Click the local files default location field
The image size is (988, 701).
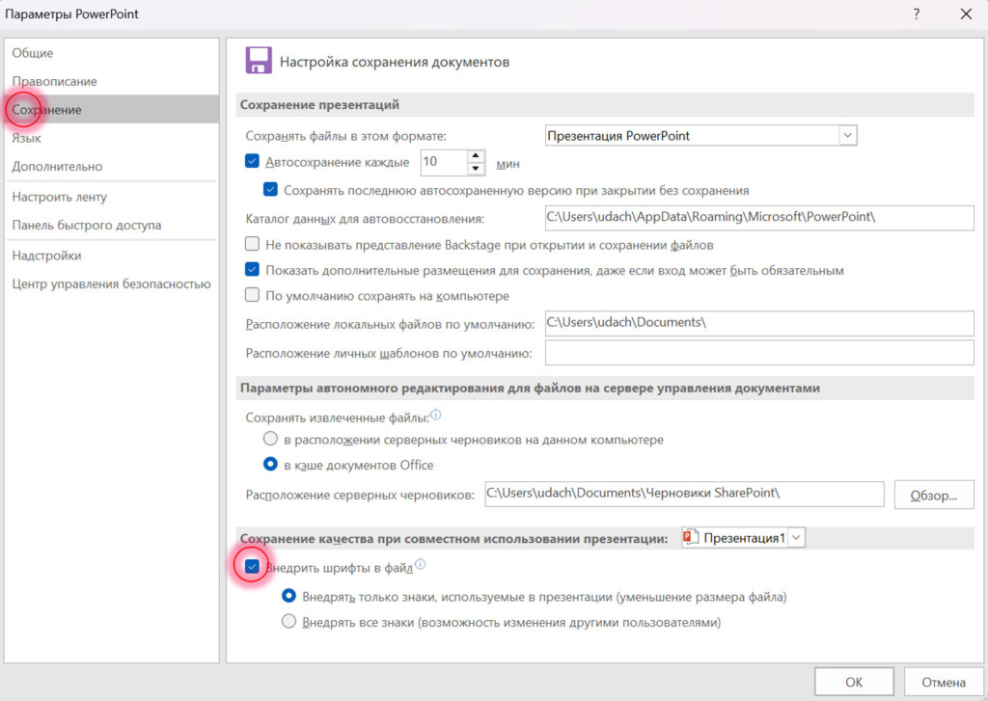(x=753, y=323)
